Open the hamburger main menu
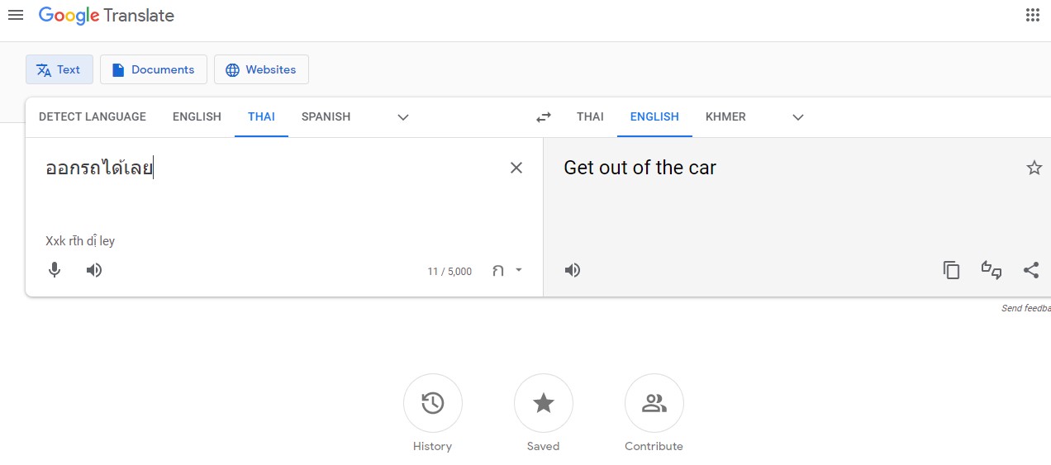Image resolution: width=1051 pixels, height=465 pixels. [15, 15]
